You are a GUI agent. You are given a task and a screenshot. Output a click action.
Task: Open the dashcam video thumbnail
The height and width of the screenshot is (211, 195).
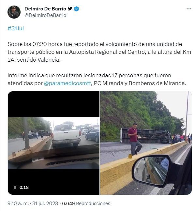[x=53, y=143]
